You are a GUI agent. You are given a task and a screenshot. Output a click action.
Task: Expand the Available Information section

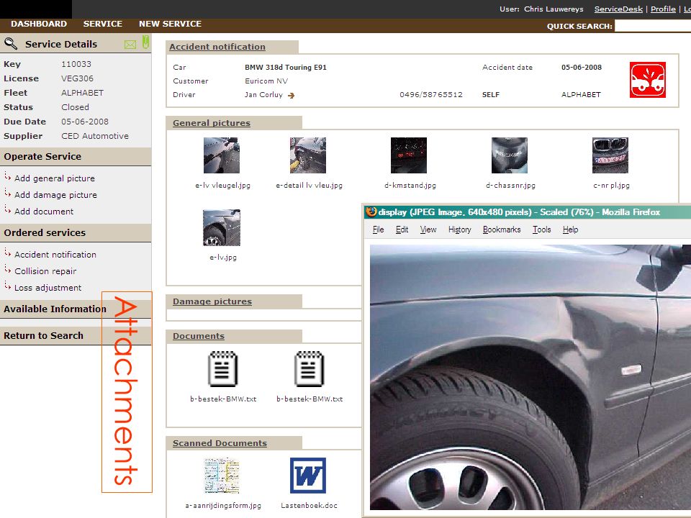click(x=55, y=309)
